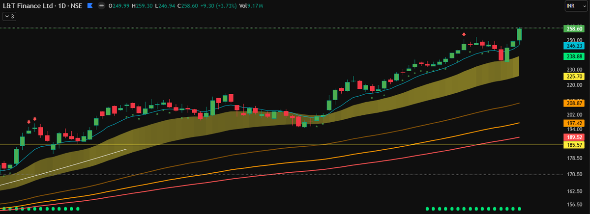
Task: Click the 178.50 price scale tick
Action: [x=575, y=158]
